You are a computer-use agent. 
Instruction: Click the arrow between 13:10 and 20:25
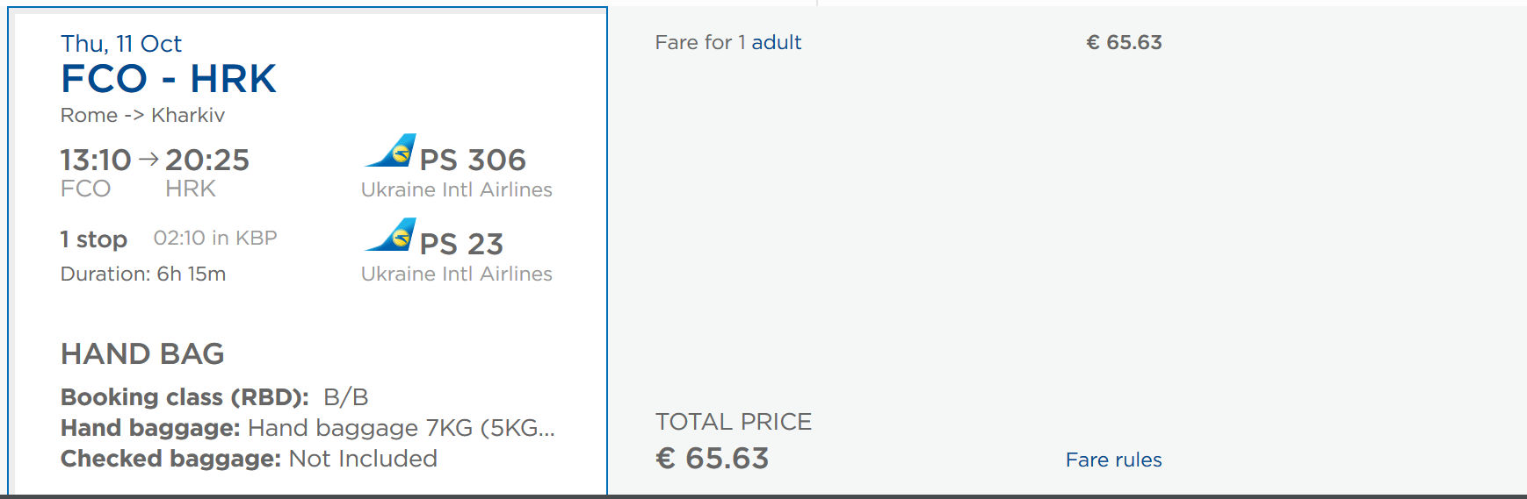(148, 159)
